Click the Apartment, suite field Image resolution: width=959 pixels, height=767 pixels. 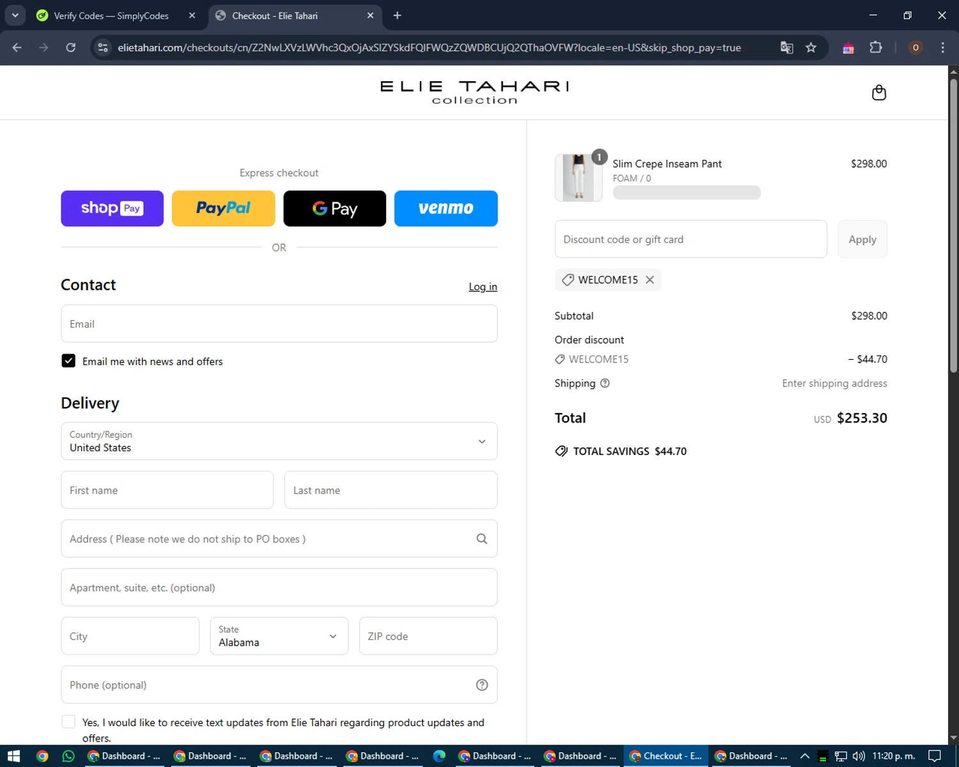279,587
